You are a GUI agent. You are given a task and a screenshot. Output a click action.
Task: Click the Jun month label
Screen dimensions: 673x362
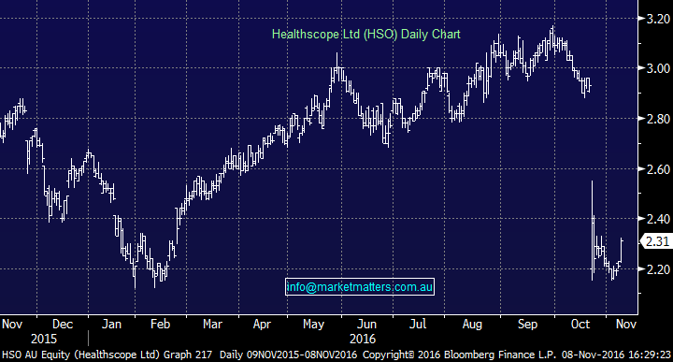coord(367,324)
